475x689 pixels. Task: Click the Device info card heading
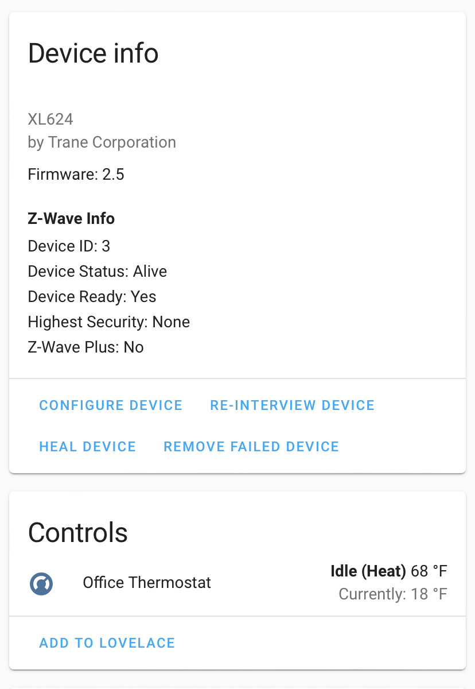click(93, 53)
